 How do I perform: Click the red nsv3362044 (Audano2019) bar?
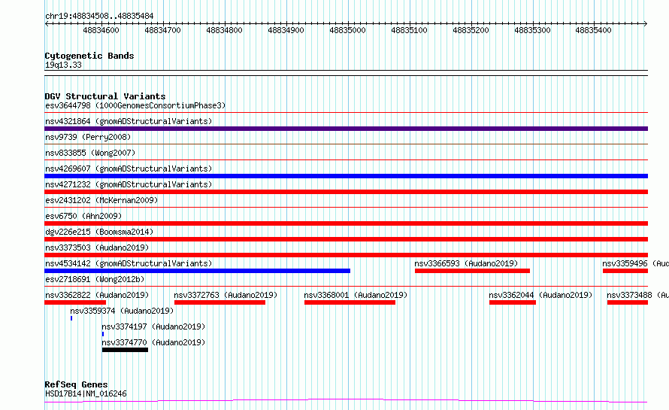[513, 302]
